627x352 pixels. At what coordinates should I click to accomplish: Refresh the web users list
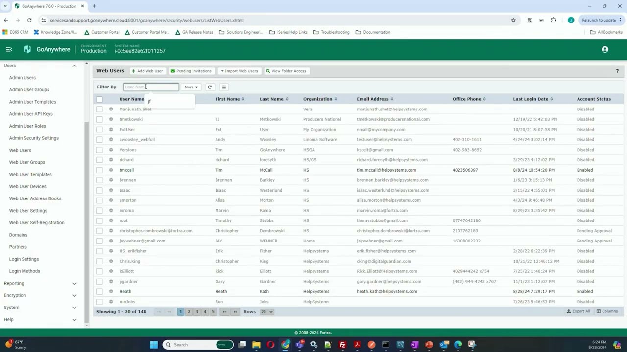(x=210, y=87)
